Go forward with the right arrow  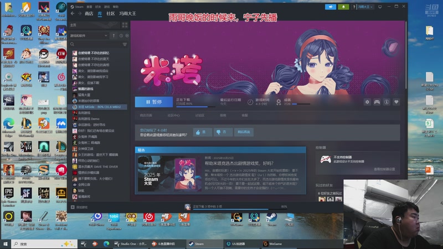80,13
